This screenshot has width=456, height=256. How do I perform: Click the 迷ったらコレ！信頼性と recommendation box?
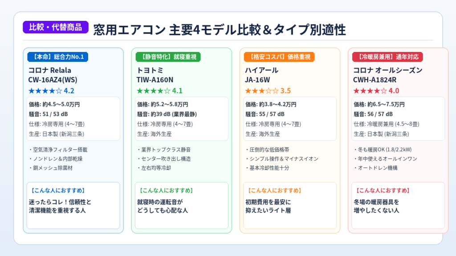(x=73, y=205)
